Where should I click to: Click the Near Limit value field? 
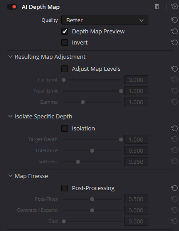tap(136, 91)
